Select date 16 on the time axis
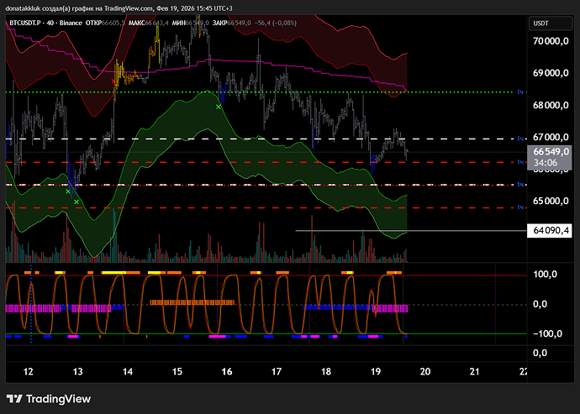The width and height of the screenshot is (580, 414). click(x=226, y=371)
